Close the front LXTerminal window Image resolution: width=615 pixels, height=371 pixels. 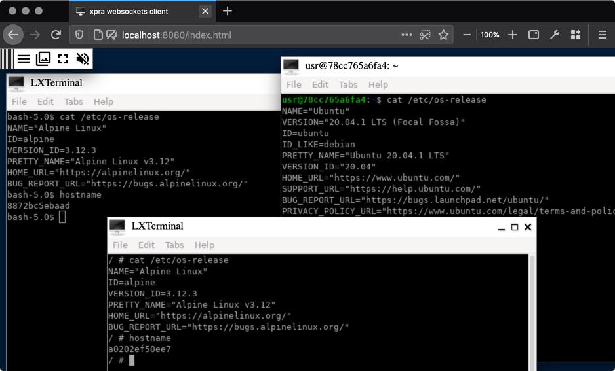(528, 227)
